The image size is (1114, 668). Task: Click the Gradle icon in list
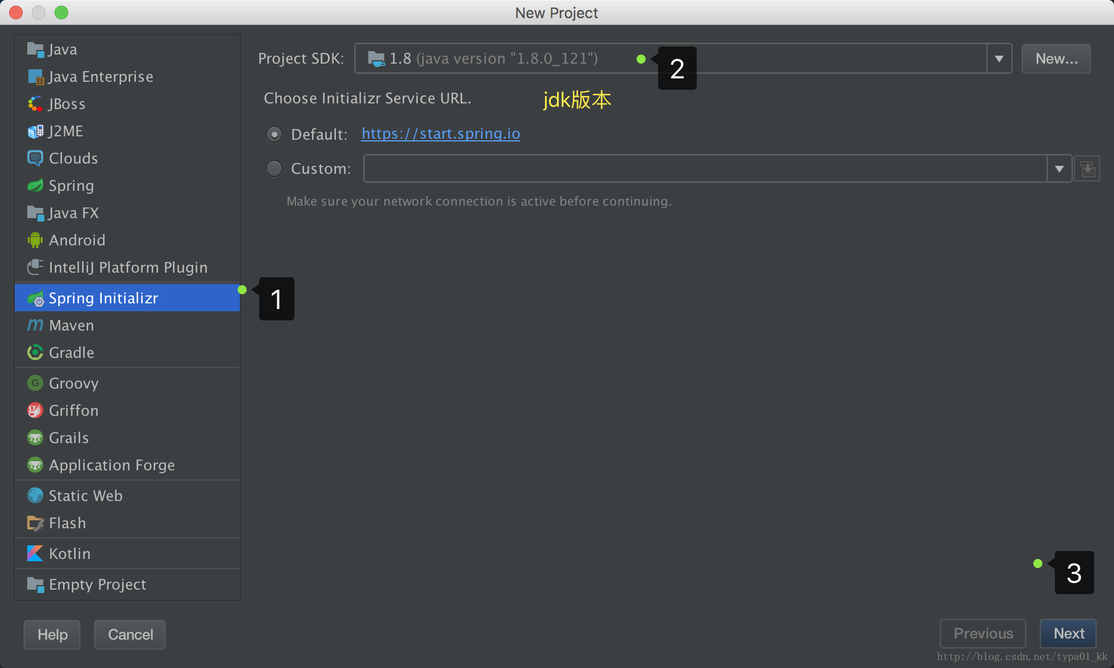[35, 353]
